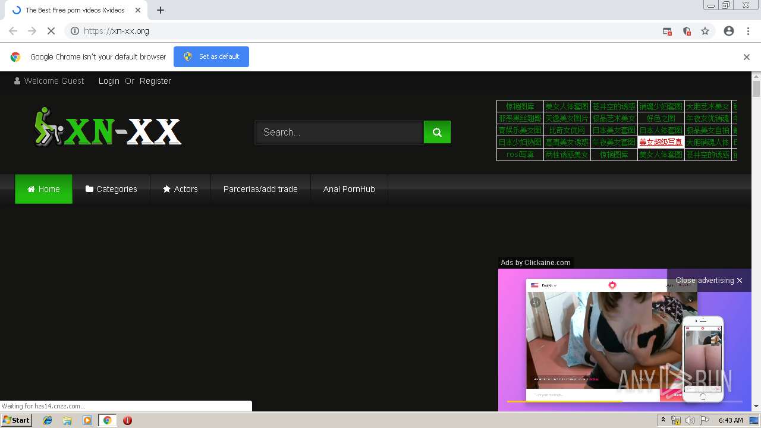
Task: Open the red highlighted link in table
Action: click(661, 142)
